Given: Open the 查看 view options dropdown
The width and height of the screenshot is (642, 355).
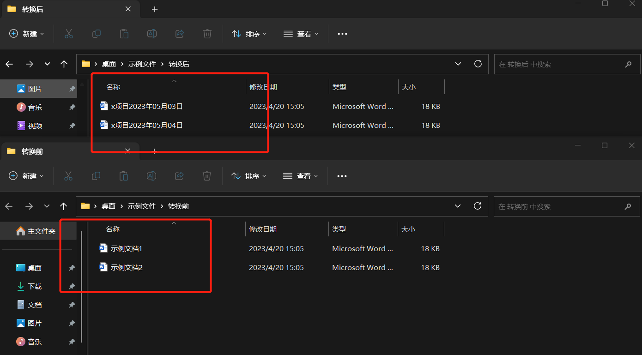Looking at the screenshot, I should [300, 33].
